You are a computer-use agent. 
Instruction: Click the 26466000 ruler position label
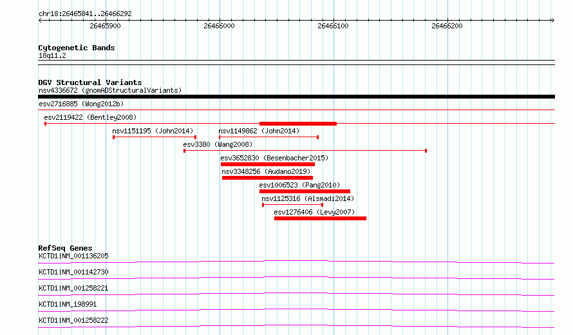(219, 26)
